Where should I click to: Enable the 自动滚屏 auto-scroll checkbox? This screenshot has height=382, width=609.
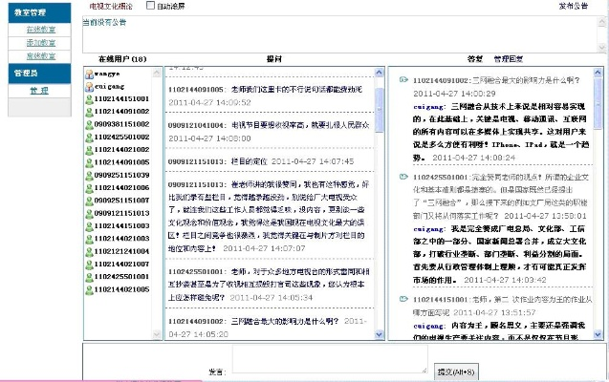pyautogui.click(x=150, y=6)
